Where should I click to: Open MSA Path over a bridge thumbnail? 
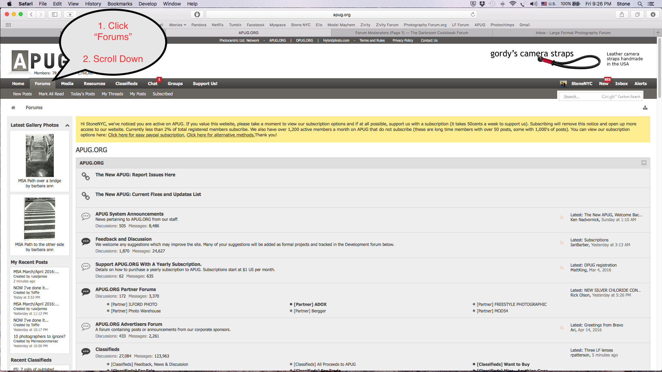[40, 156]
